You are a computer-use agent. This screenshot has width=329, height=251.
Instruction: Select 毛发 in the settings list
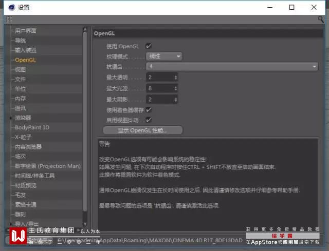click(x=20, y=195)
